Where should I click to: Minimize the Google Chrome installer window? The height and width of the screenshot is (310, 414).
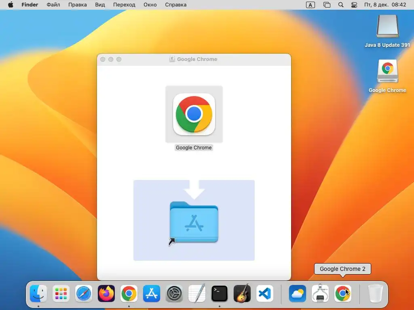pyautogui.click(x=111, y=59)
